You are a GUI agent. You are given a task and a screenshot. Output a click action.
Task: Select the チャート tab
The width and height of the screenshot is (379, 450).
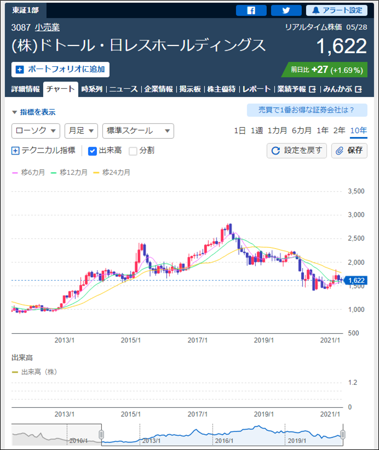pyautogui.click(x=60, y=89)
